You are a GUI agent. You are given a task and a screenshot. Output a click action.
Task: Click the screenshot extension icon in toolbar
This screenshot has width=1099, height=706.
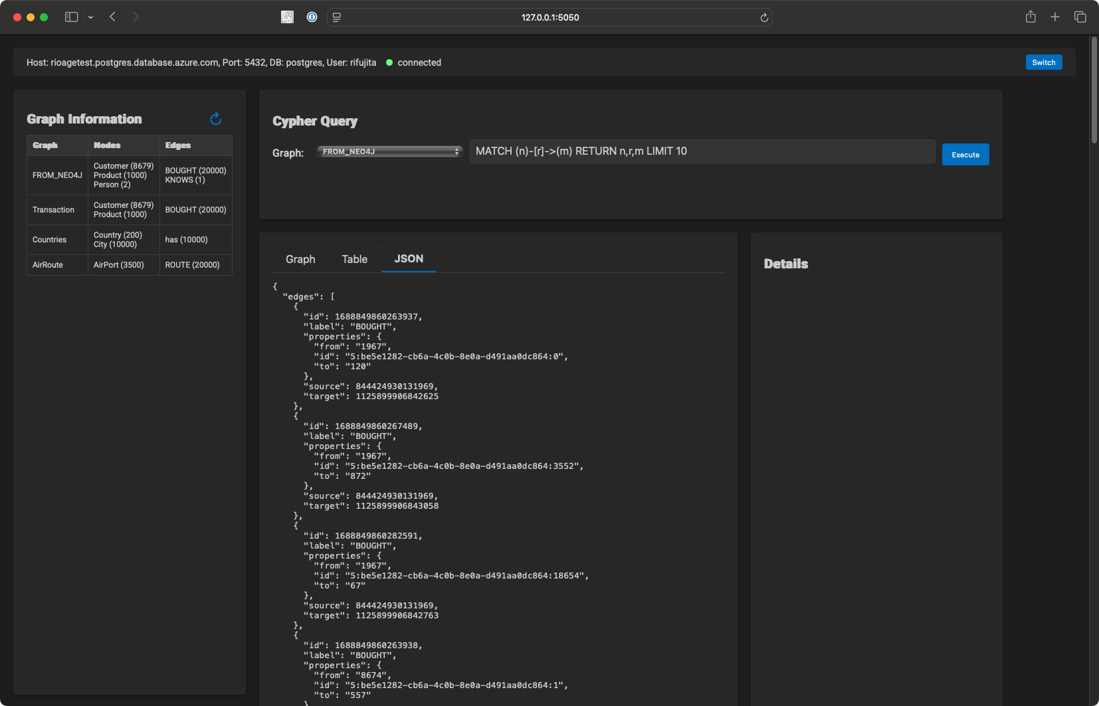(x=287, y=17)
